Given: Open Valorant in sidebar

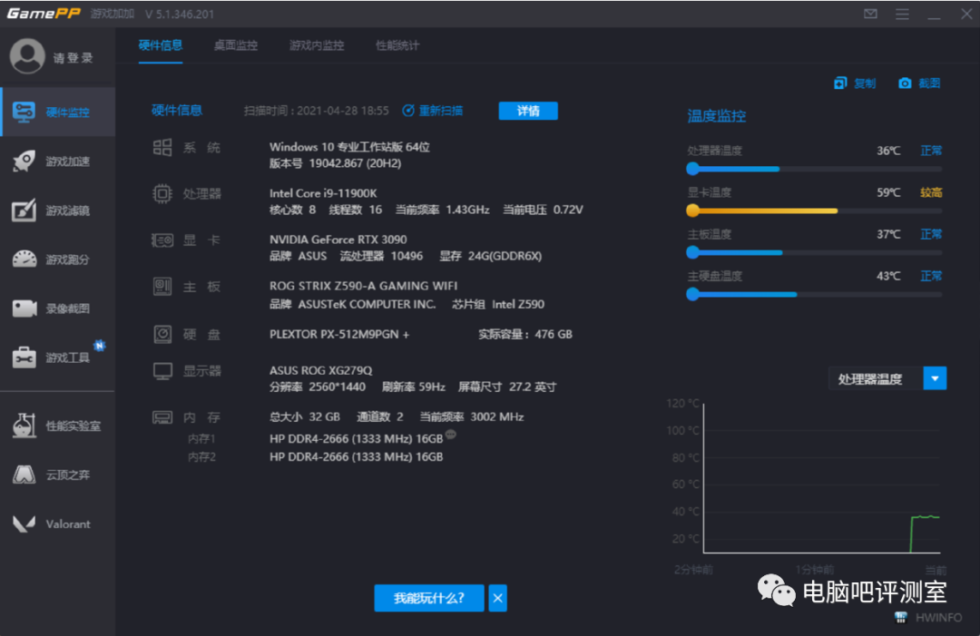Looking at the screenshot, I should pos(57,523).
